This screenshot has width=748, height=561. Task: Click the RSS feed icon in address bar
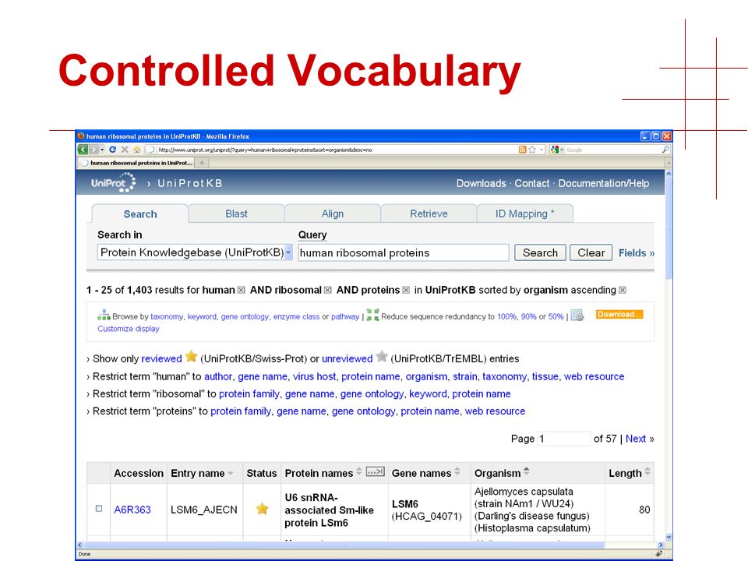[522, 150]
